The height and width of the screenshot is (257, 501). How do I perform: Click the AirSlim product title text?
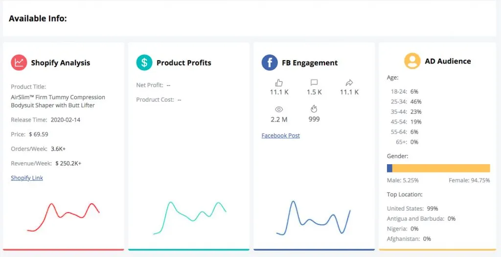point(58,101)
